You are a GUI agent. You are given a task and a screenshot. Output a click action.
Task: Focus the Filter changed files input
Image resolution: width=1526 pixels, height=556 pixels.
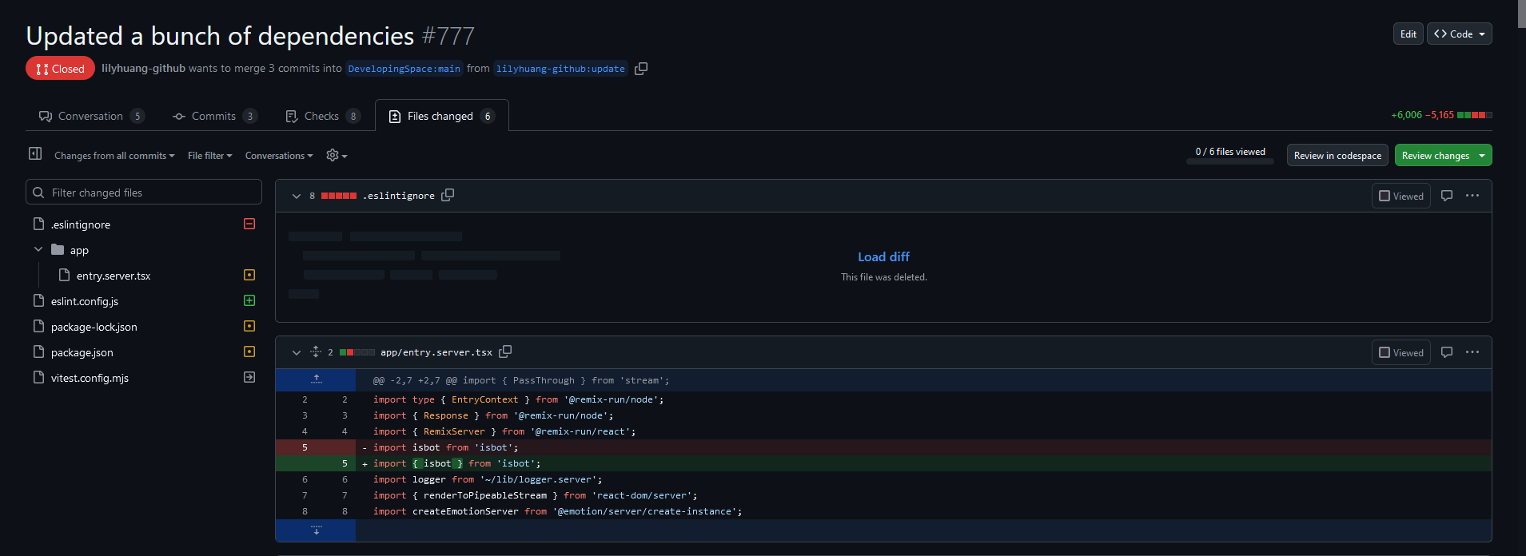click(x=144, y=193)
